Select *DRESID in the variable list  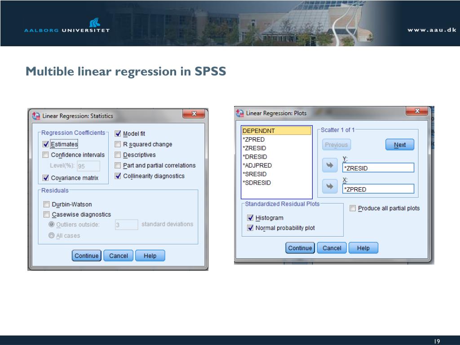pos(277,157)
